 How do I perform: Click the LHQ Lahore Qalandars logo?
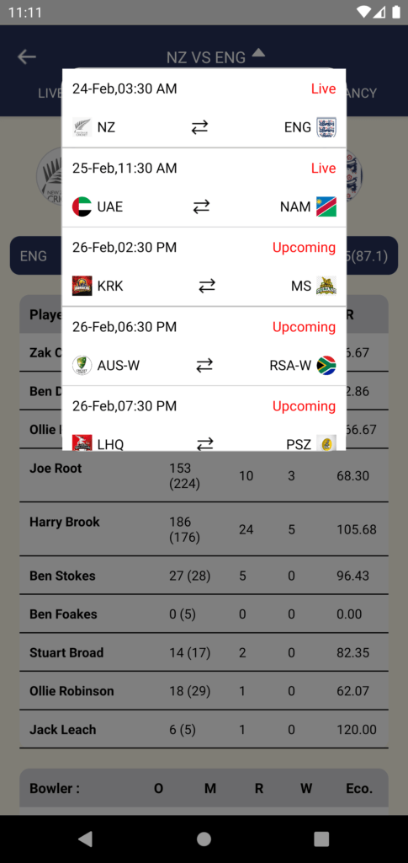click(82, 442)
